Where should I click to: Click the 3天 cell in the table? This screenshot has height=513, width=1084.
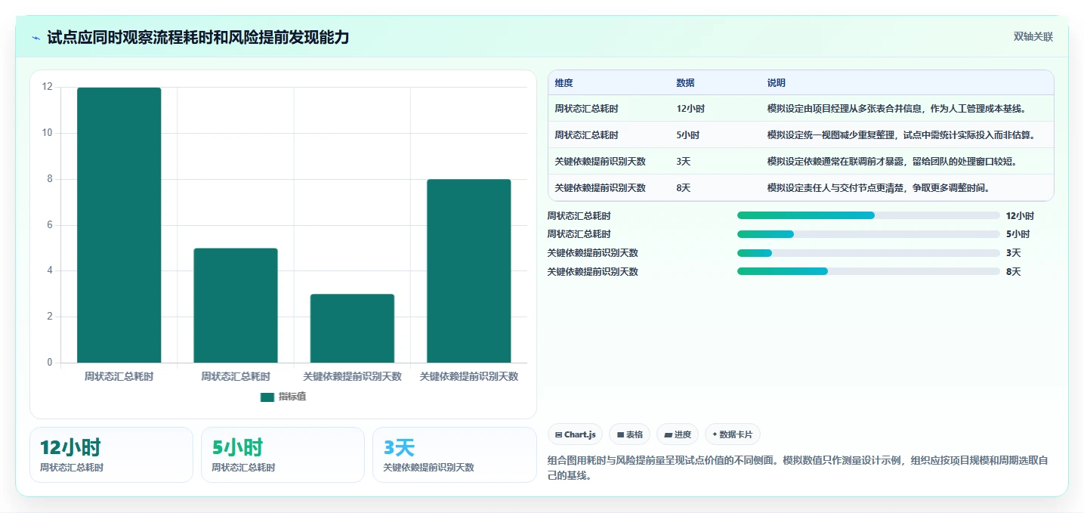(x=683, y=162)
